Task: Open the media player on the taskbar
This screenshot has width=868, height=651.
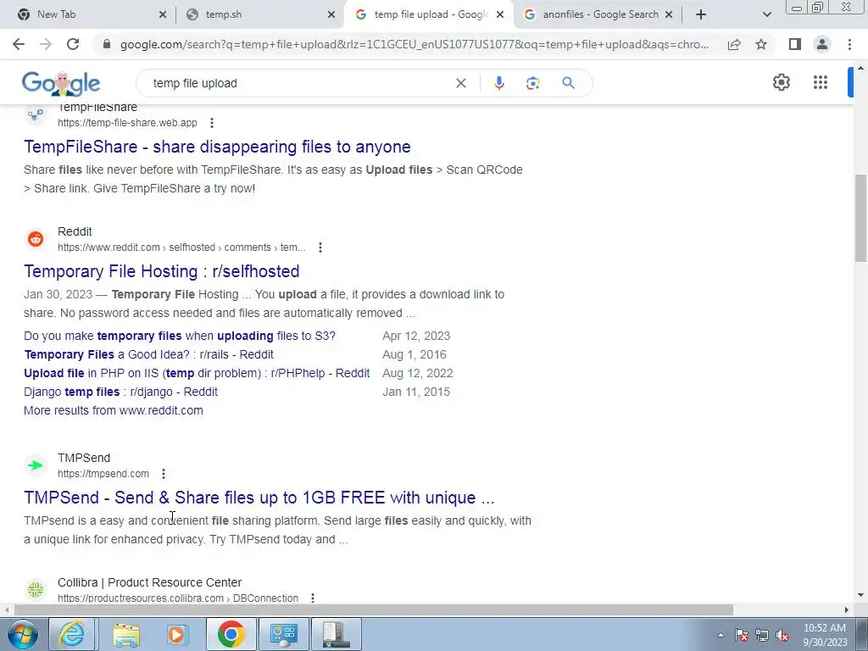Action: pos(176,634)
